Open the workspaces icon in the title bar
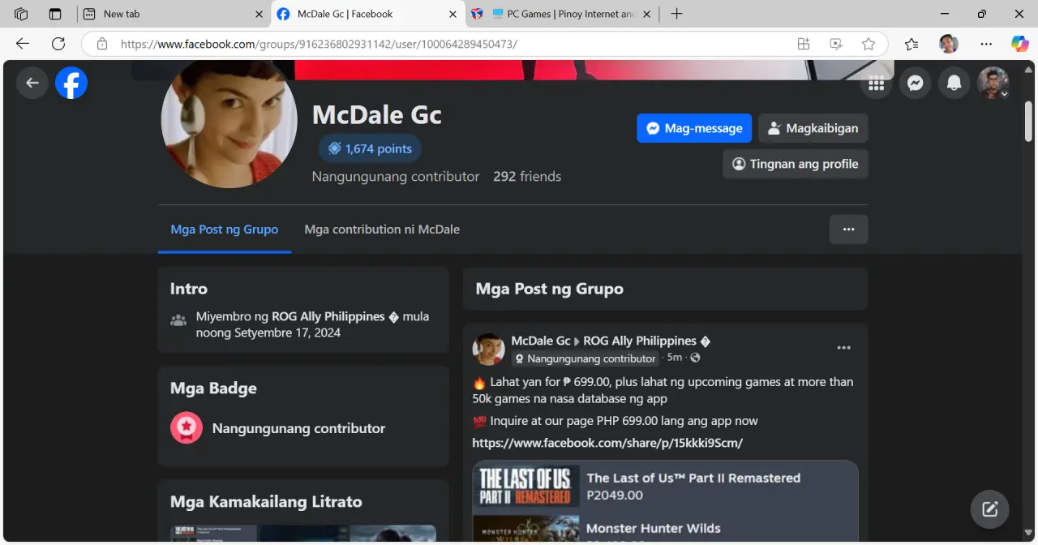 pyautogui.click(x=21, y=14)
